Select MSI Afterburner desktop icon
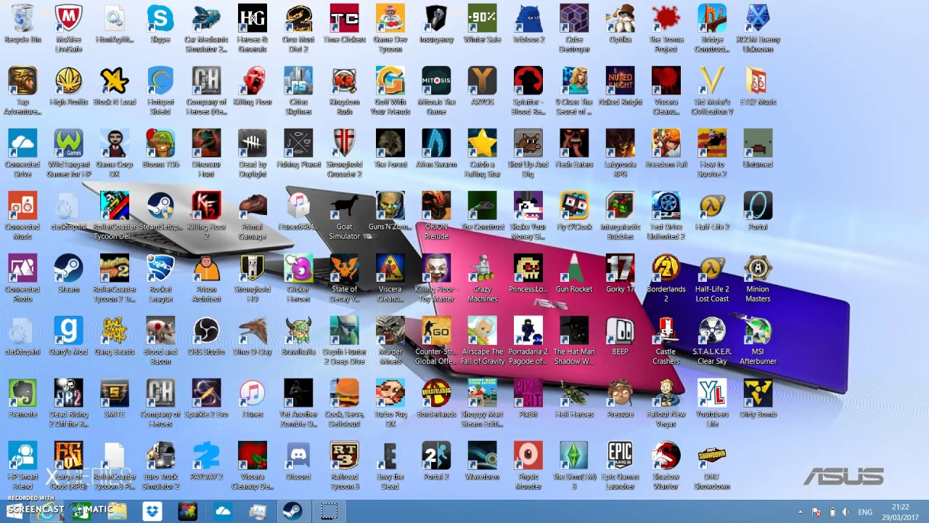The image size is (929, 523). [758, 341]
